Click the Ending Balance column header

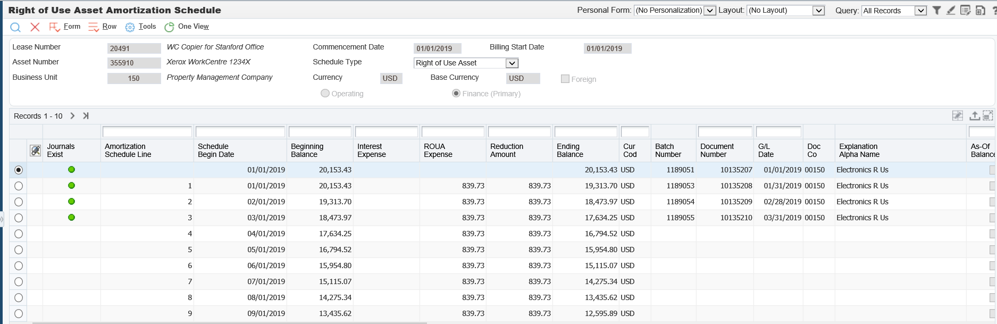coord(585,151)
